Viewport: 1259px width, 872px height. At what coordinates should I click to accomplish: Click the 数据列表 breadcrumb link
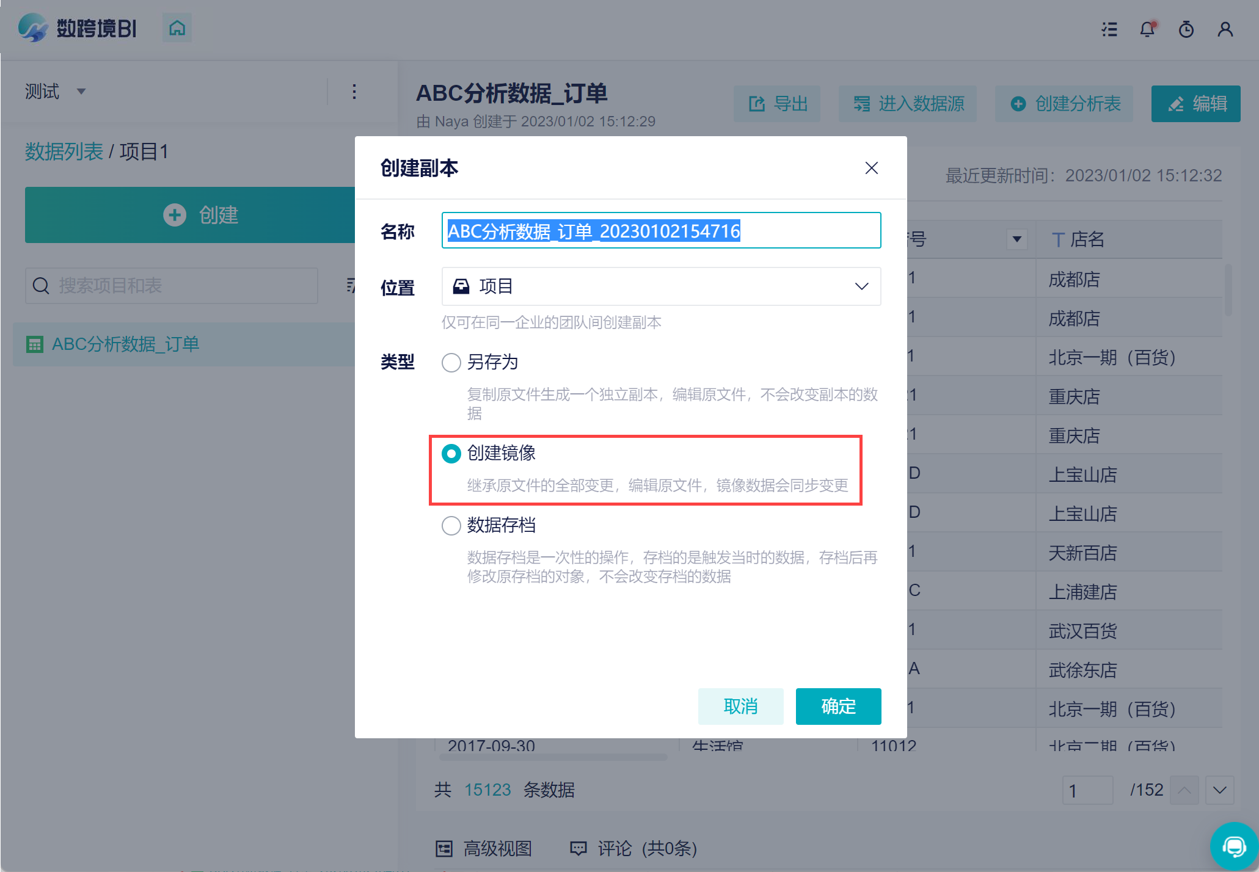pos(64,151)
